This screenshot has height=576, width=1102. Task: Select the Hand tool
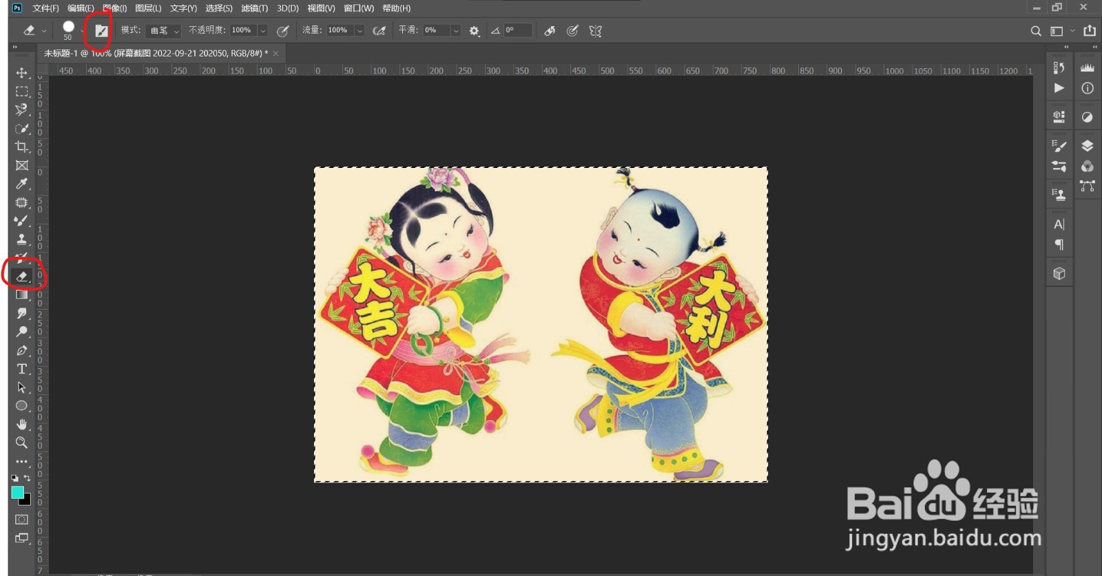coord(22,424)
